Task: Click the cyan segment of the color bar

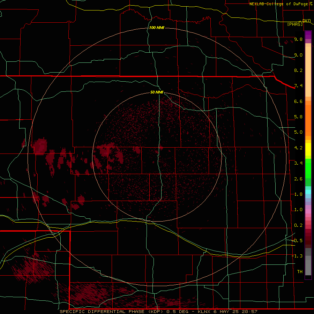Action: coord(308,192)
